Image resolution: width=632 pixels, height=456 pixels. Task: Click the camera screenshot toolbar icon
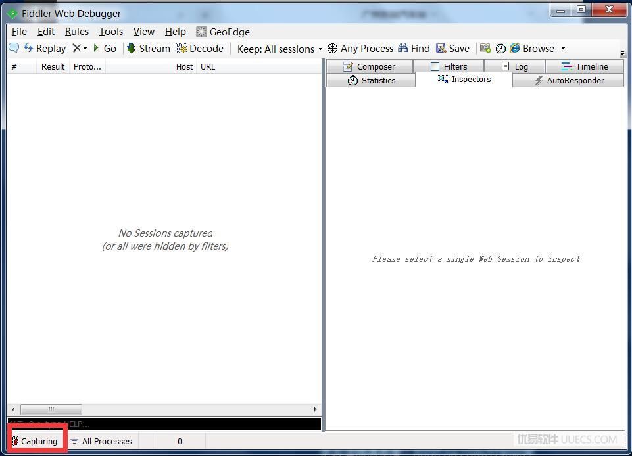pyautogui.click(x=485, y=49)
